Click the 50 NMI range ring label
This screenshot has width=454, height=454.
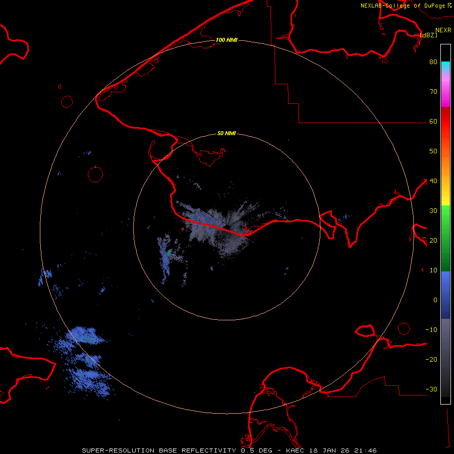coord(226,134)
